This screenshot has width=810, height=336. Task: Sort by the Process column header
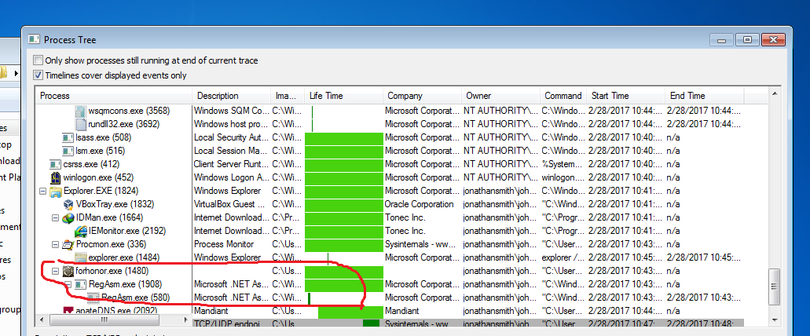point(114,96)
